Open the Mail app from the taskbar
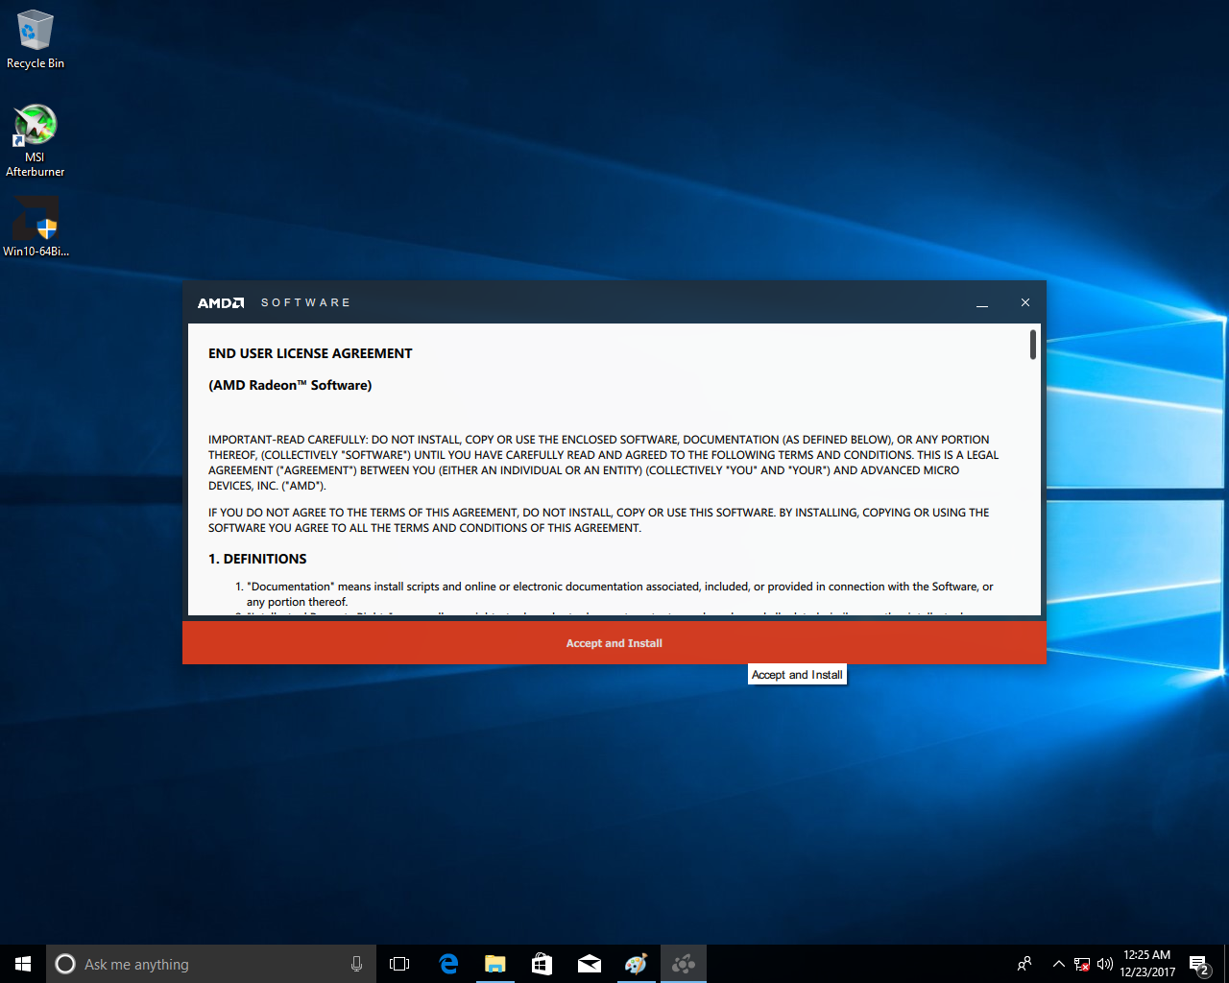The image size is (1229, 983). click(590, 964)
